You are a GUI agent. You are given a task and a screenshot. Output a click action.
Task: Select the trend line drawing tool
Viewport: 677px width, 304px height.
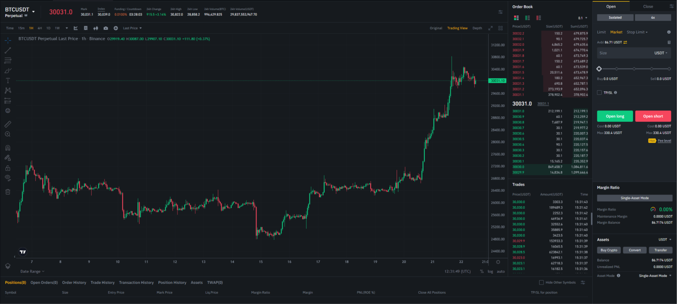[8, 50]
